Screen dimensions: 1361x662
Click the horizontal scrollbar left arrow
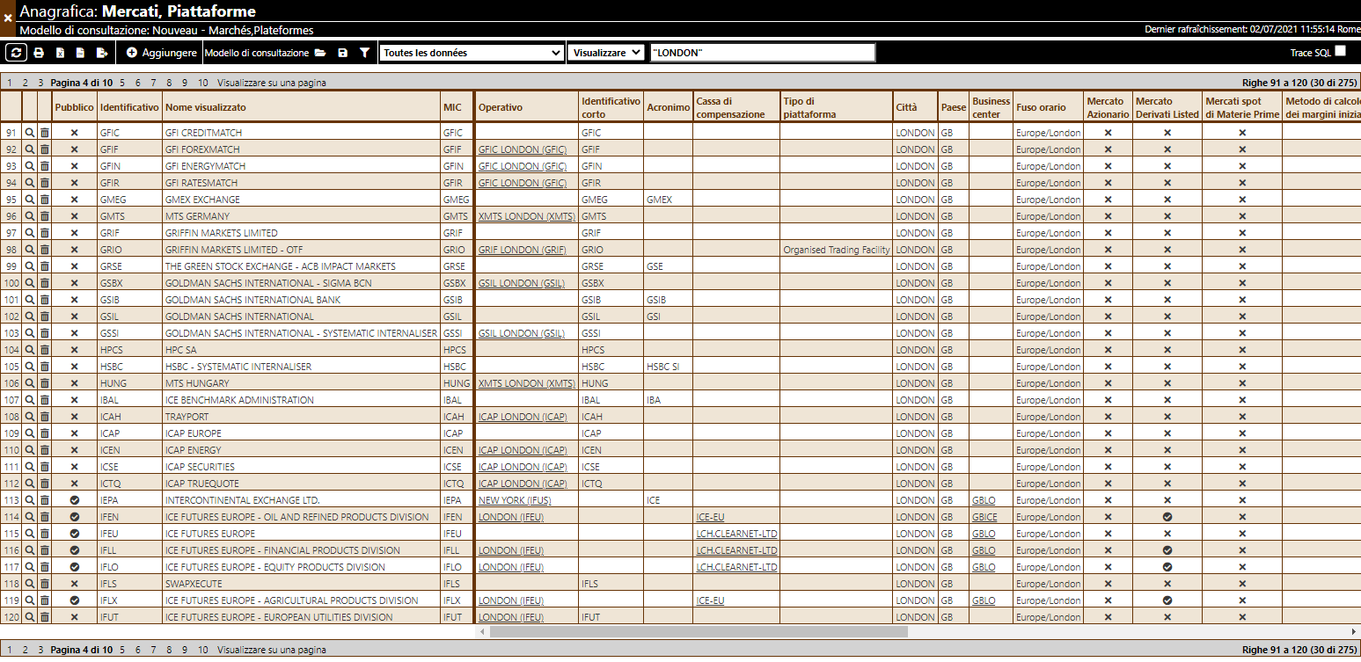click(482, 631)
